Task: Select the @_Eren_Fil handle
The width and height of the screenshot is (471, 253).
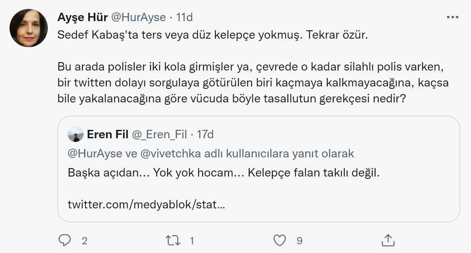Action: (159, 135)
